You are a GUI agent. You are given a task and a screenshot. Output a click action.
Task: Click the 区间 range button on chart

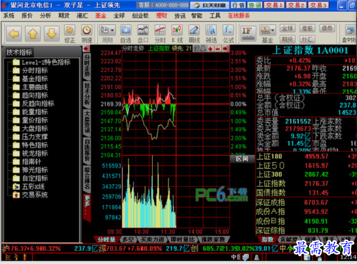[242, 159]
